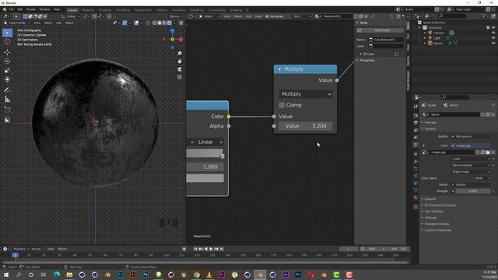Toggle Collection exclude checkbox in outliner
This screenshot has width=498, height=280.
point(488,28)
